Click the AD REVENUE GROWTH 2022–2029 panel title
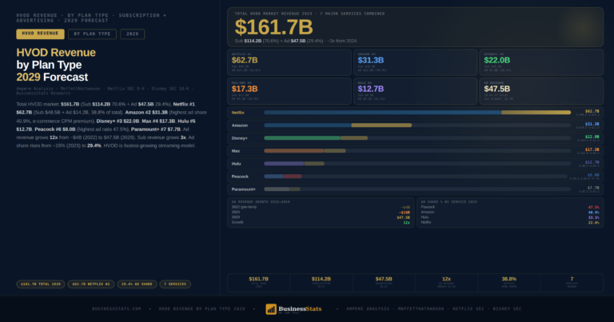Screen dimensions: 614x322 click(x=261, y=202)
